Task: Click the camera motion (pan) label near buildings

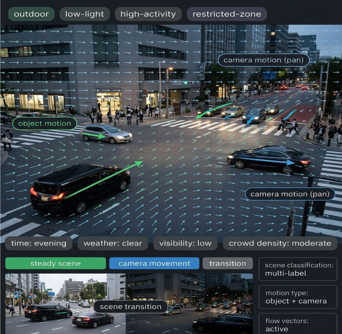Action: click(263, 60)
